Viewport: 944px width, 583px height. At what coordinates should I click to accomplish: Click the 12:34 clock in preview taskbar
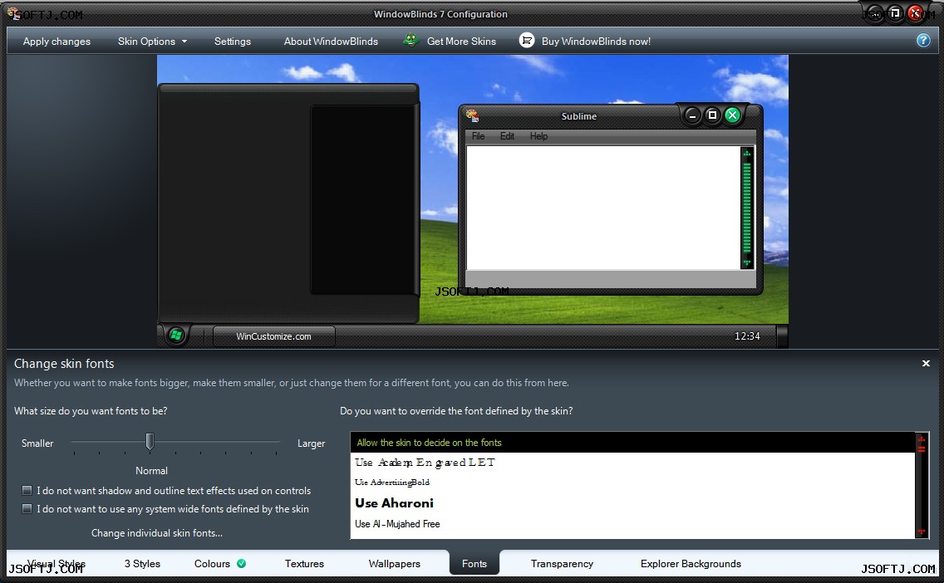(747, 336)
